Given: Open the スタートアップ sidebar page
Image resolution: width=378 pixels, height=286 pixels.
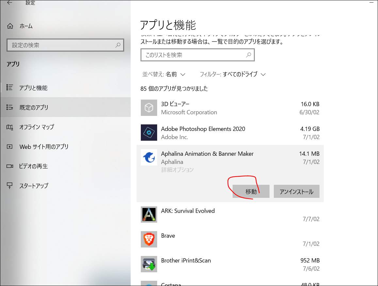Looking at the screenshot, I should click(x=65, y=186).
